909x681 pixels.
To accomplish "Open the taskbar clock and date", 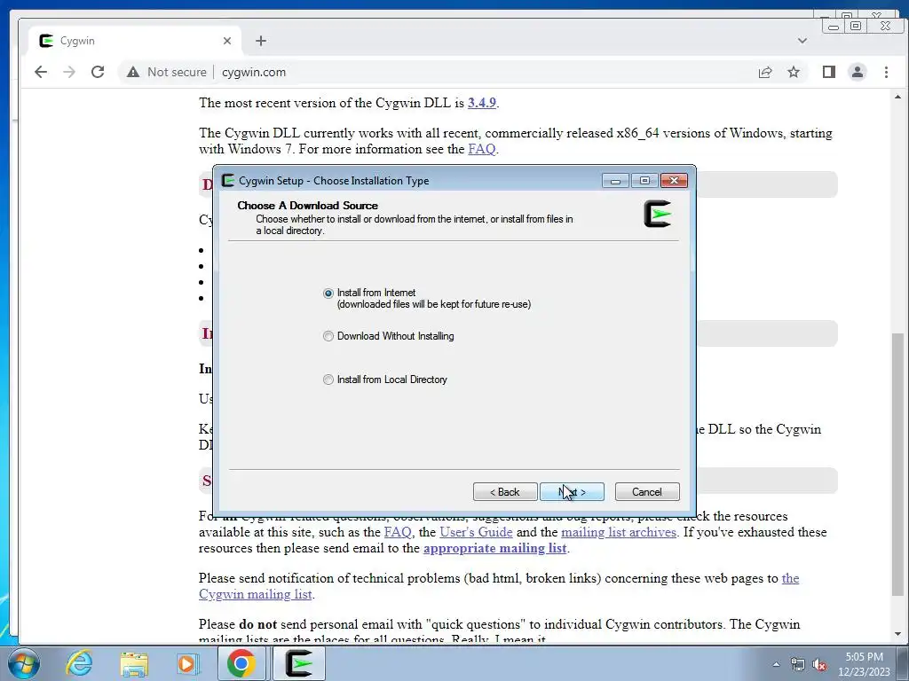I will pos(864,664).
